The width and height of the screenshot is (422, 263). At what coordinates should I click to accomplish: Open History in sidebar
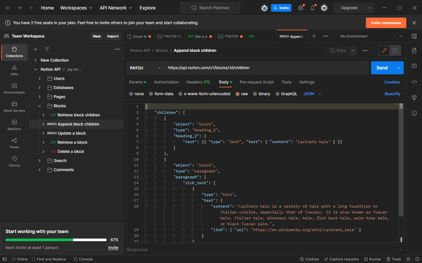tap(14, 162)
